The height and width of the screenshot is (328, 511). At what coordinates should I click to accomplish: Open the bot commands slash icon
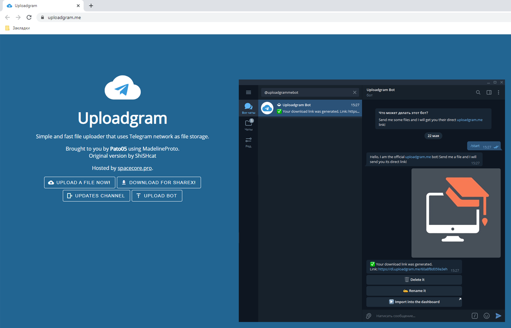tap(475, 316)
